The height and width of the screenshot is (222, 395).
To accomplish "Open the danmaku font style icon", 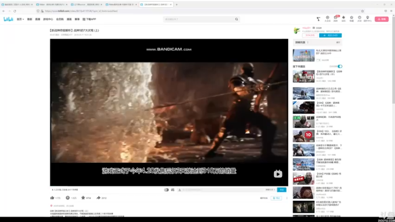I will [x=180, y=190].
